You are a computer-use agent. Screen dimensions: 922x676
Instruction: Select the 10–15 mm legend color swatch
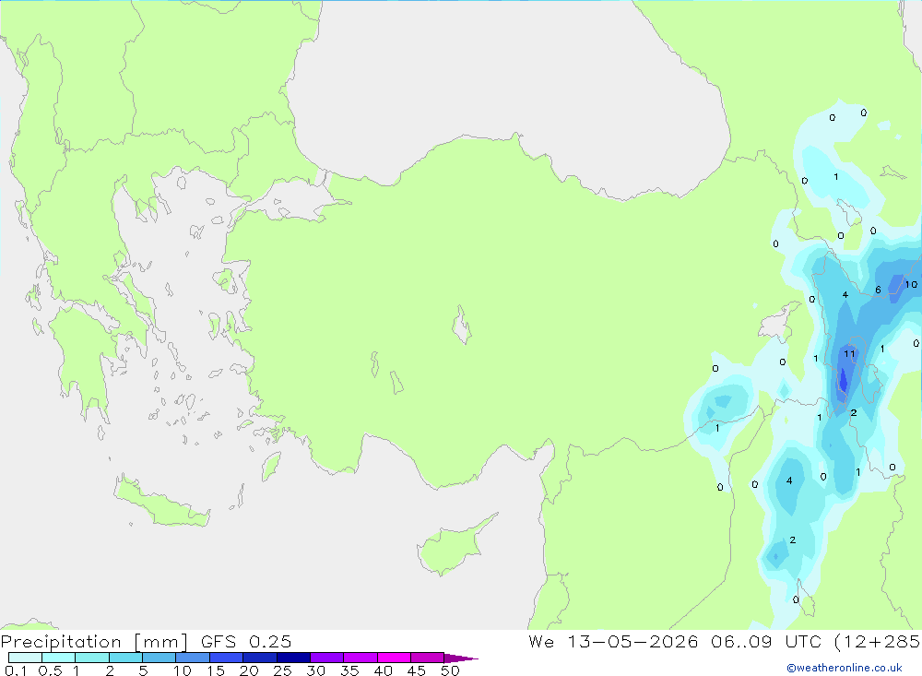pos(193,658)
